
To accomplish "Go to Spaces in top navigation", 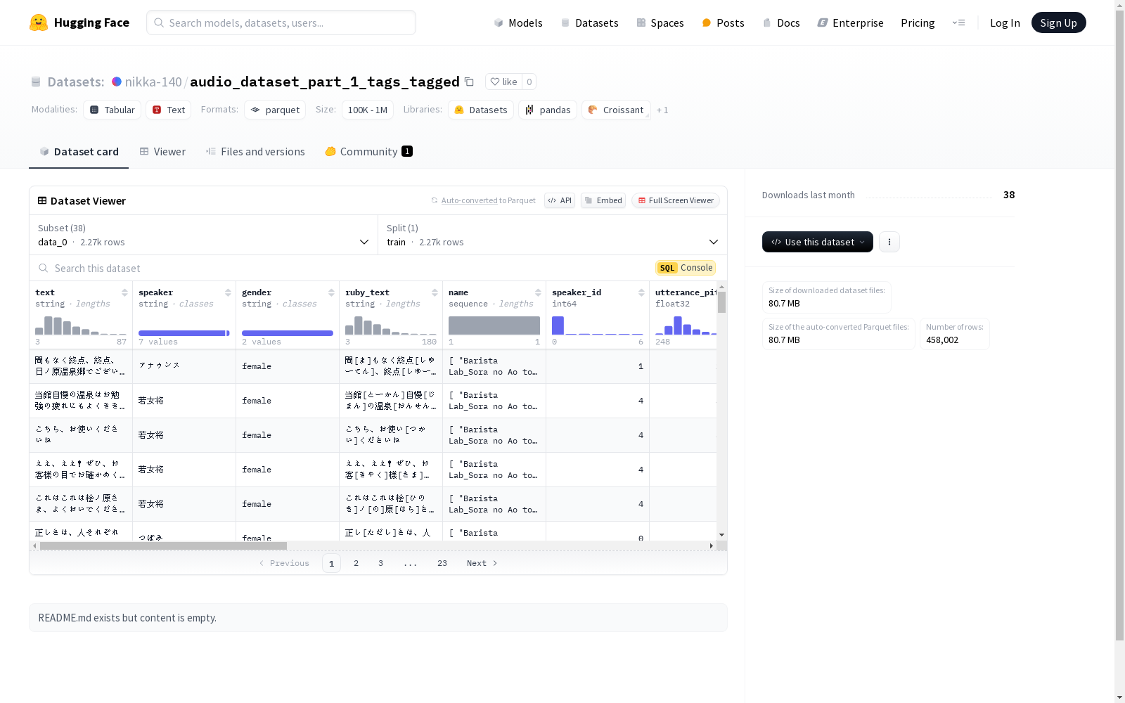I will point(660,22).
